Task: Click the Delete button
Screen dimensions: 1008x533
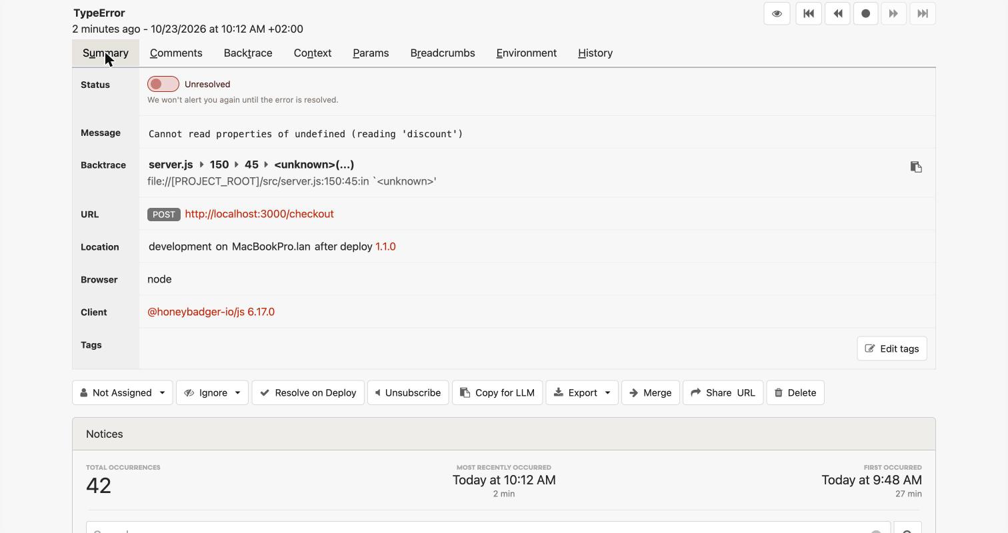Action: pos(795,392)
